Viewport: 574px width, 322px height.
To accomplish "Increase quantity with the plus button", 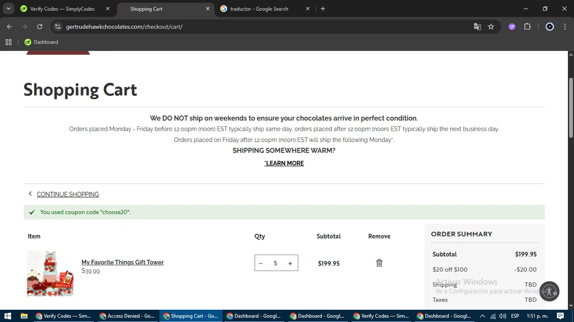I will coord(290,263).
